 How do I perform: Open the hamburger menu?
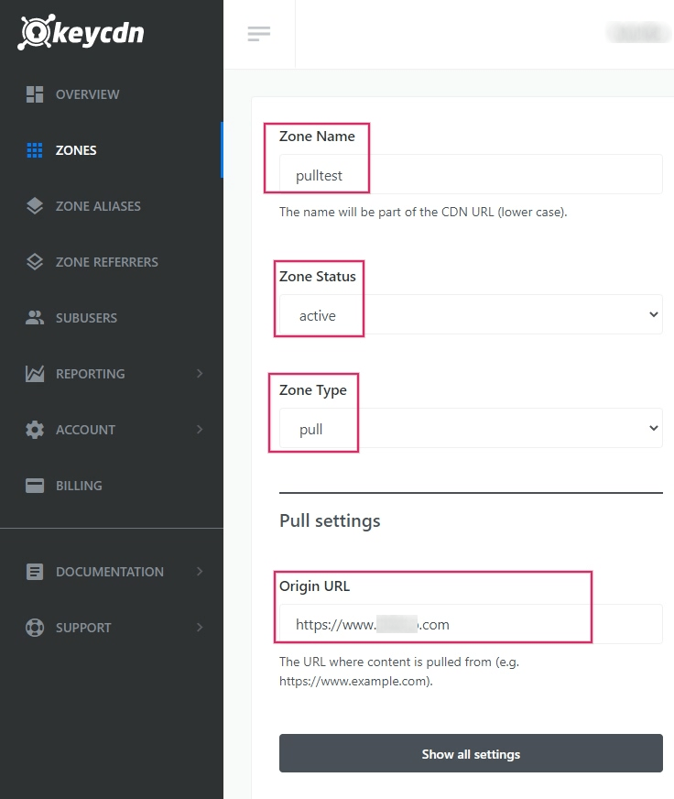click(x=259, y=33)
